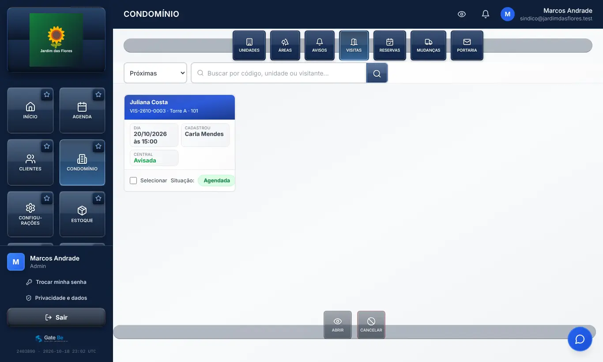Open the Portaria envelope section
The width and height of the screenshot is (603, 362).
(x=467, y=45)
